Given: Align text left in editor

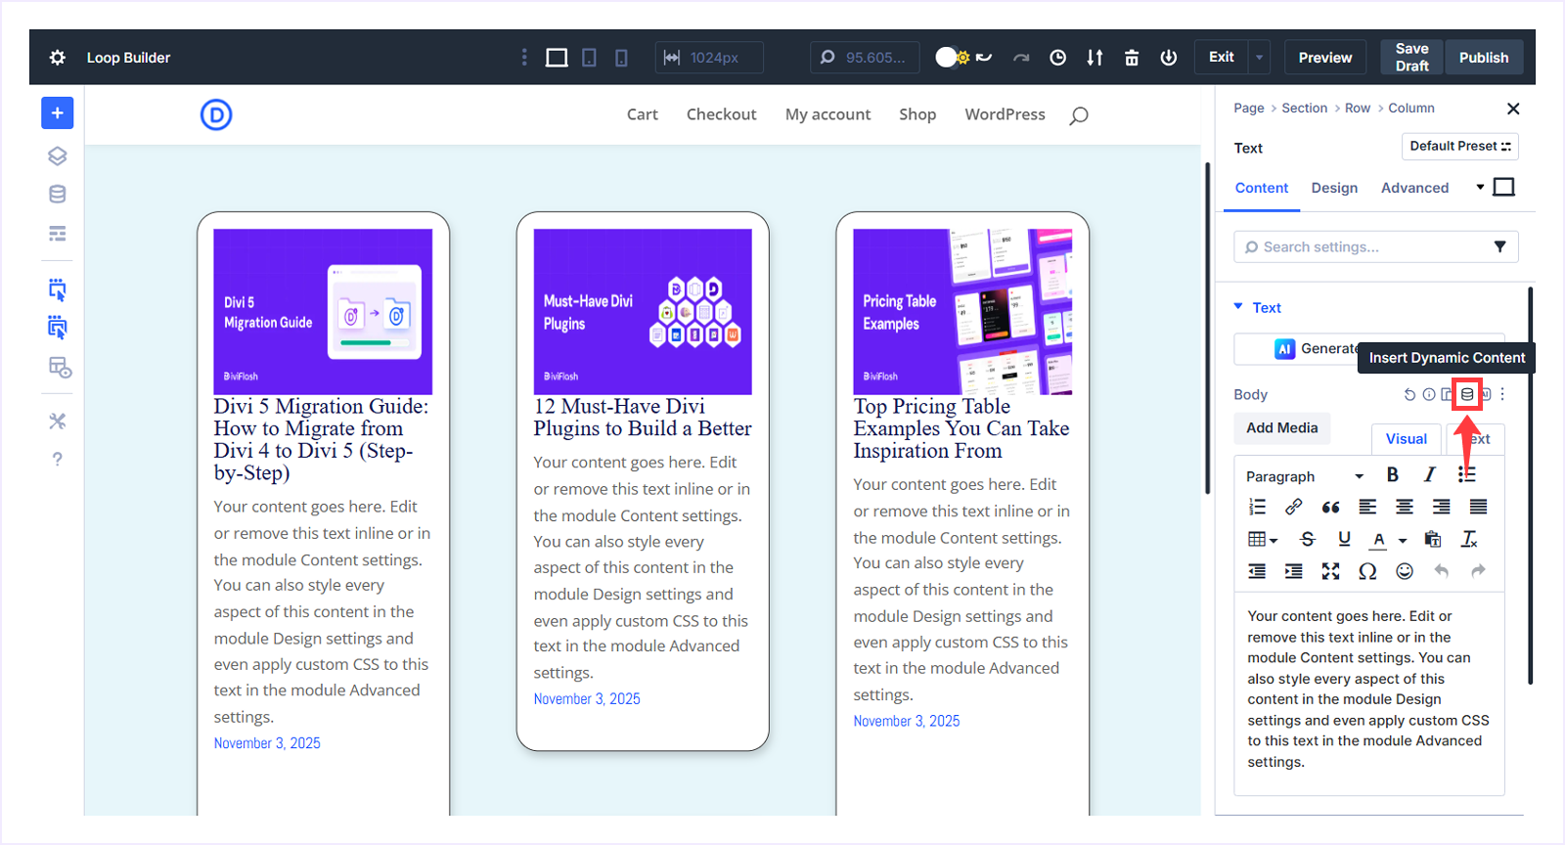Looking at the screenshot, I should point(1367,507).
